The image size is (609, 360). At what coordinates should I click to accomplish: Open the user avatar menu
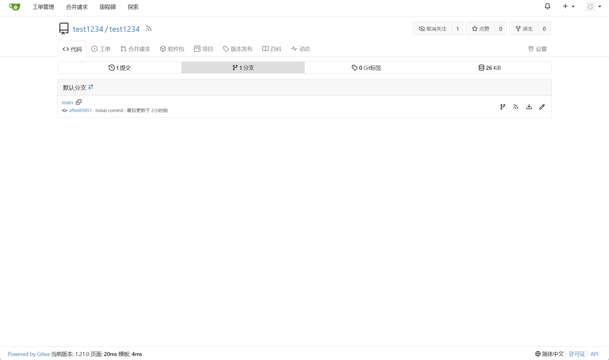(x=593, y=6)
